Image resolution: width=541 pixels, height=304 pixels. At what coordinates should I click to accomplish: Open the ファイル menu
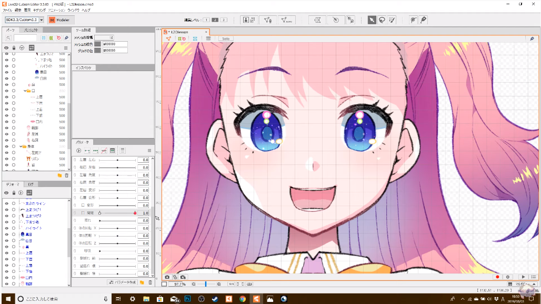pyautogui.click(x=7, y=11)
